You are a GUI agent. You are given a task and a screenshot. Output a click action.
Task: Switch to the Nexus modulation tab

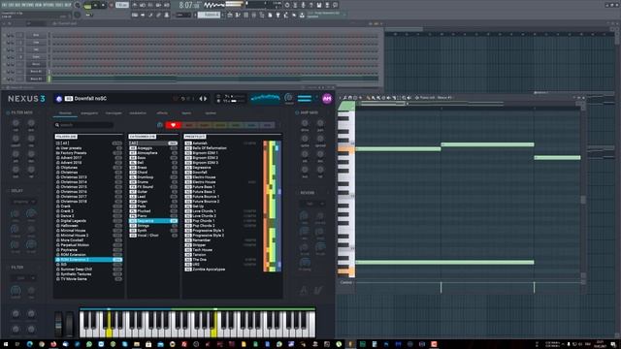coord(138,113)
